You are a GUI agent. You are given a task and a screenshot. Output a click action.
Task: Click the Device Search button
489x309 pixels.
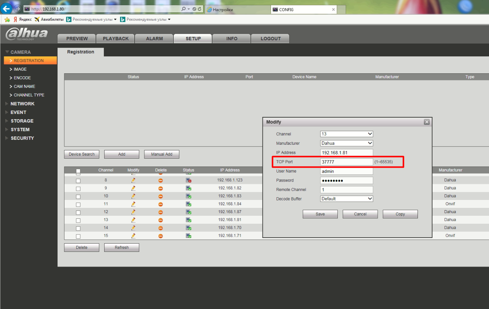point(82,154)
